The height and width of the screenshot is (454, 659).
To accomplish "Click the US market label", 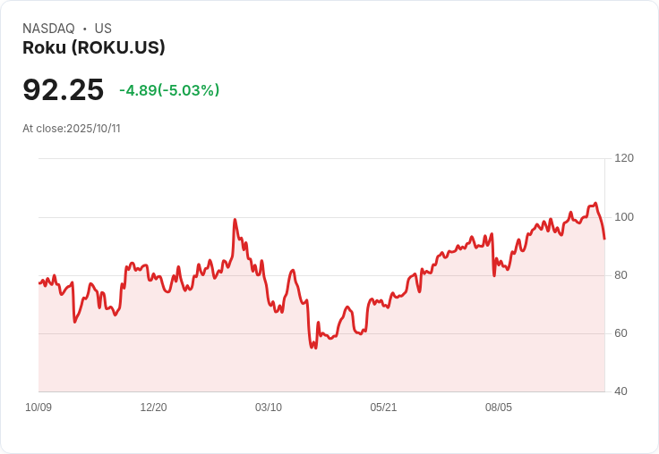I will pos(103,29).
